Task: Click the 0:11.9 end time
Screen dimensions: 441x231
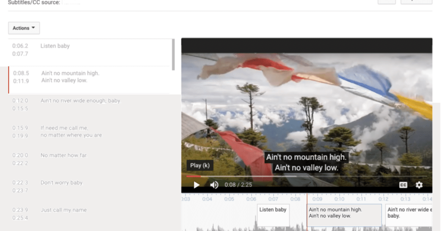Action: [x=21, y=81]
